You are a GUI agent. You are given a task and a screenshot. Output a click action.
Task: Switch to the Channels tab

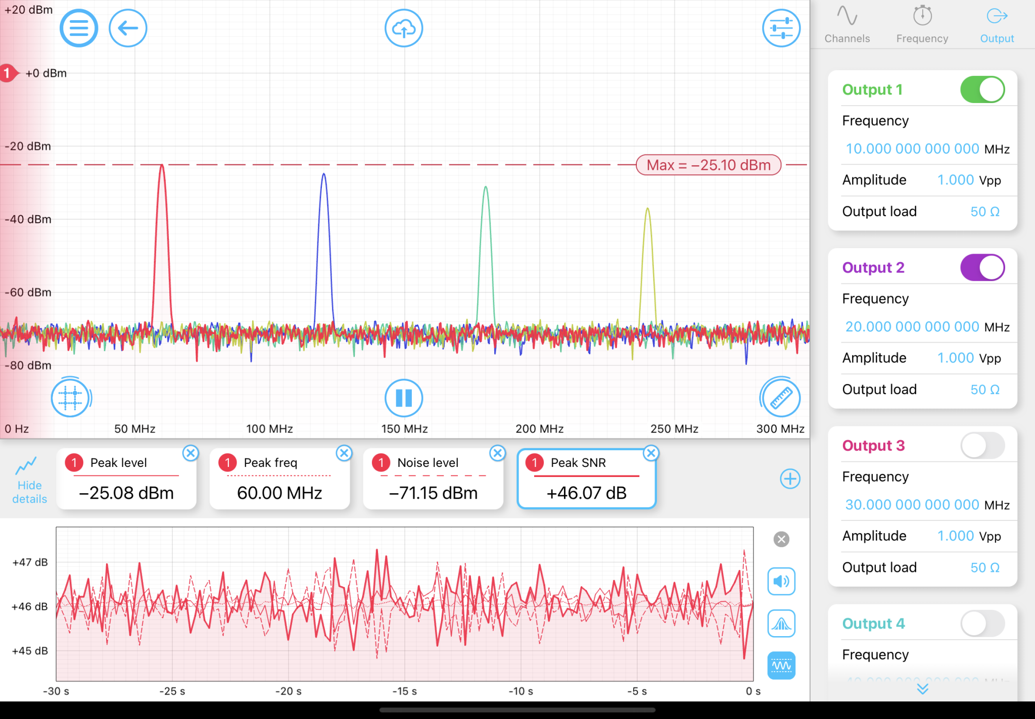coord(847,23)
